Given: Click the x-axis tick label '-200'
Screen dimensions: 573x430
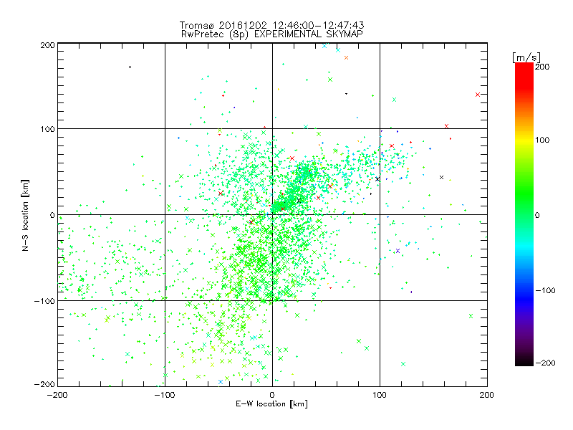Looking at the screenshot, I should point(57,395).
